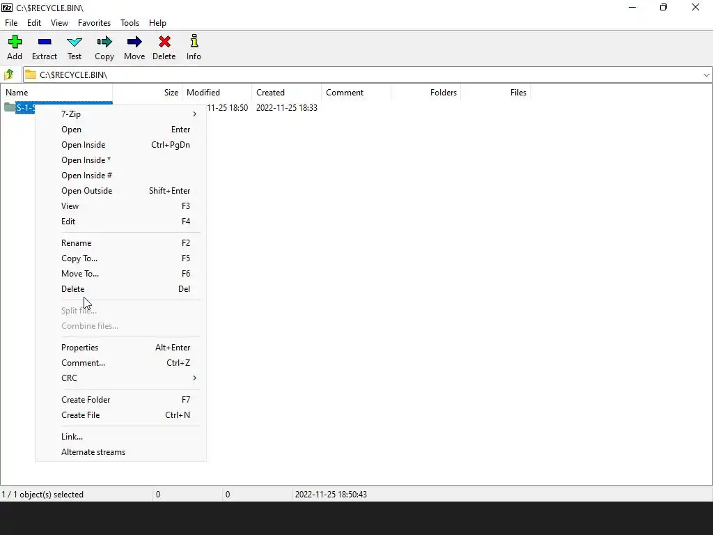The height and width of the screenshot is (535, 713).
Task: Open the File menu
Action: (x=11, y=23)
